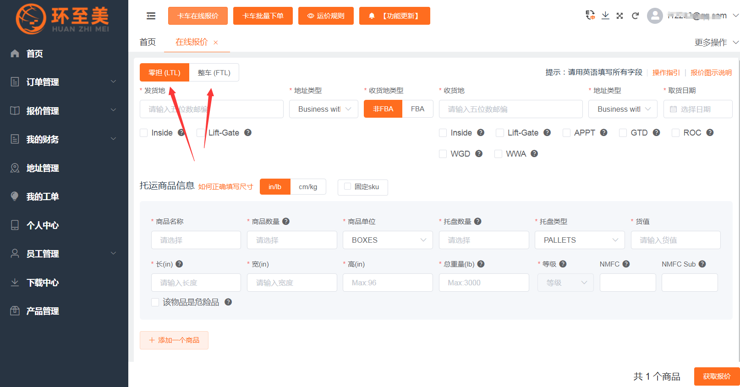Click help icon beside WGD option
The image size is (740, 387).
click(x=479, y=154)
